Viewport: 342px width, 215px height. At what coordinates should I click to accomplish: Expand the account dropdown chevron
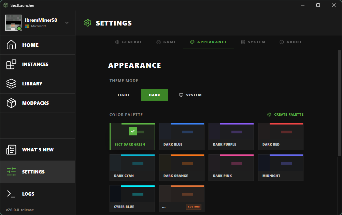[x=67, y=23]
